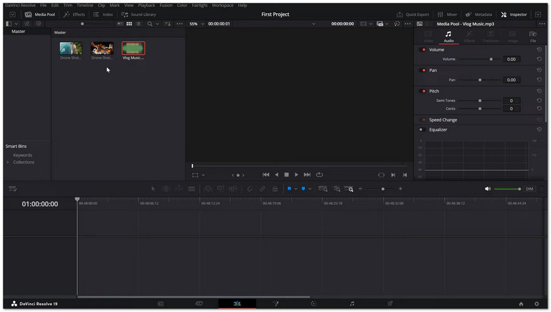Reset the Equalizer section
551x312 pixels.
click(x=539, y=129)
